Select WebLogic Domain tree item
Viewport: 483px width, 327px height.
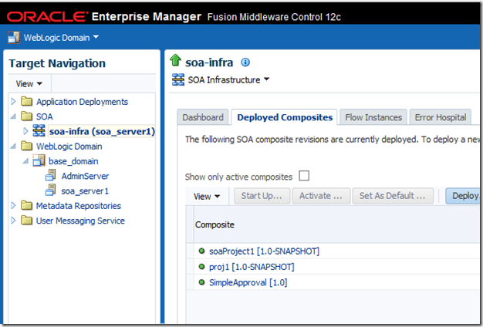tap(69, 147)
